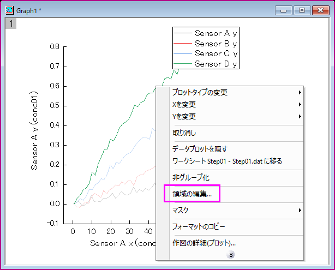Click the Graph1 * title text
Image resolution: width=335 pixels, height=270 pixels.
tap(29, 11)
